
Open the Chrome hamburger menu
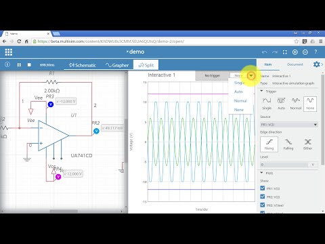[321, 41]
